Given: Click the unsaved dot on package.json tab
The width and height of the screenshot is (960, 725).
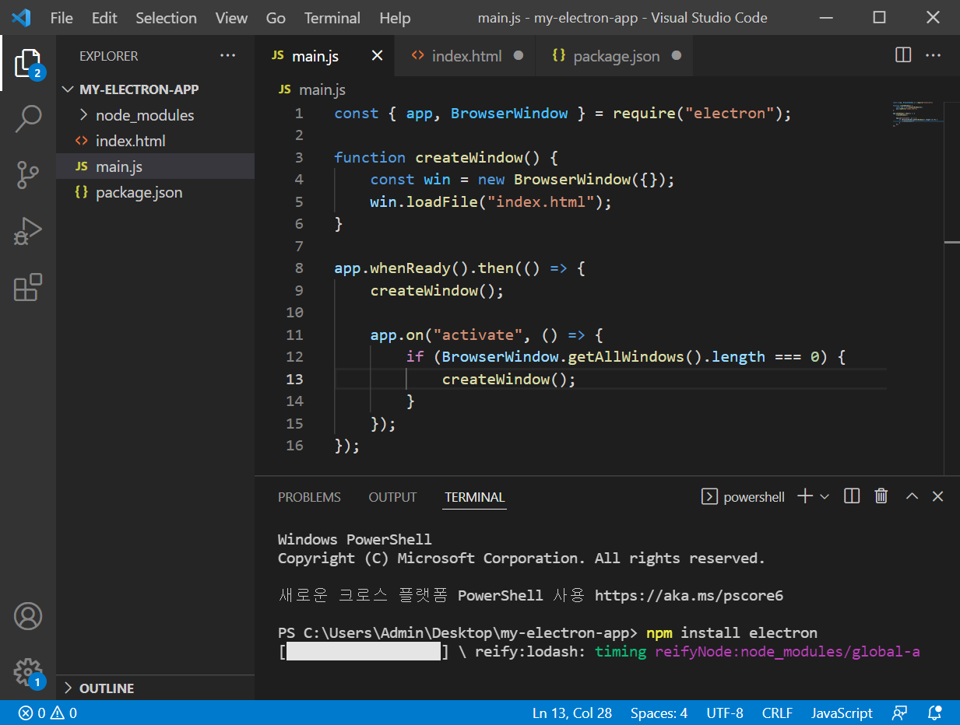Looking at the screenshot, I should point(676,55).
